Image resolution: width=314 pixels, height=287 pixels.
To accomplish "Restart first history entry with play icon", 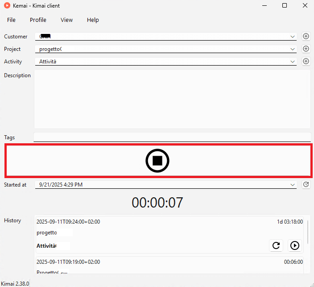I will (x=294, y=245).
